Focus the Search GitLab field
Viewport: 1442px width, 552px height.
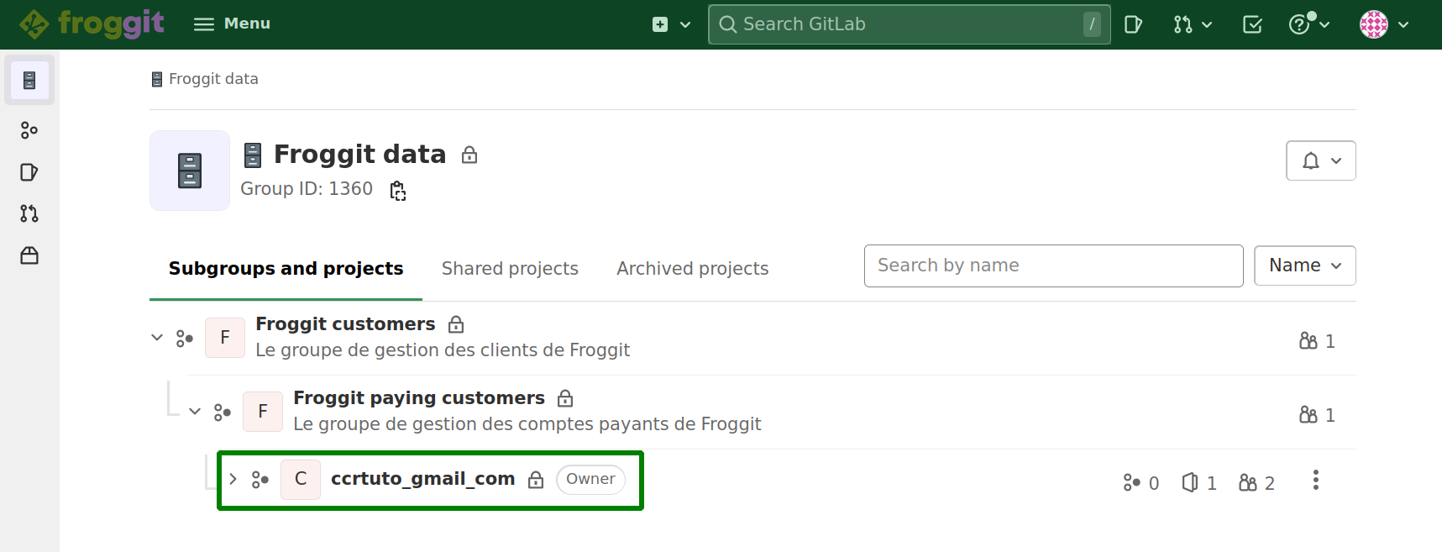[910, 24]
